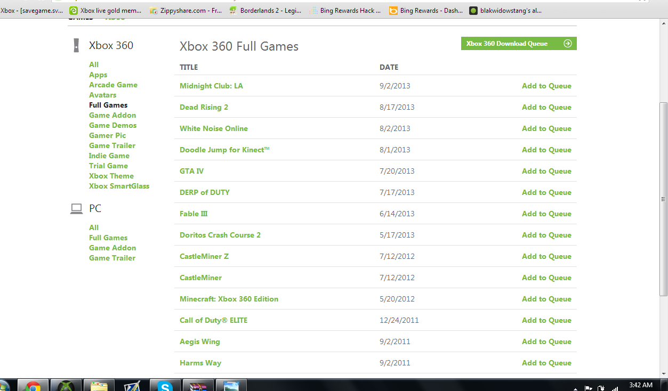The image size is (668, 391).
Task: Select the Trial Game category
Action: (x=108, y=166)
